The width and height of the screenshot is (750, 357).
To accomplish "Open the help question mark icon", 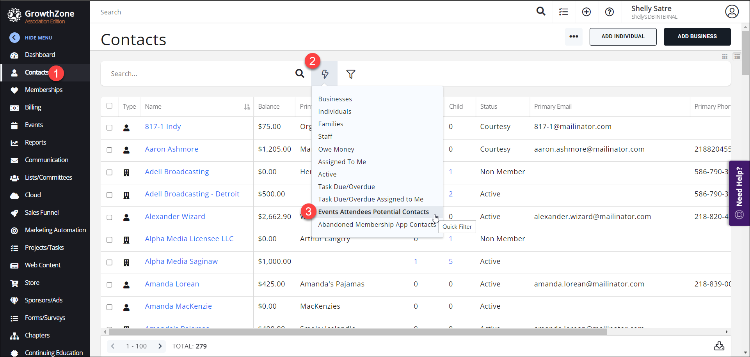I will [609, 12].
